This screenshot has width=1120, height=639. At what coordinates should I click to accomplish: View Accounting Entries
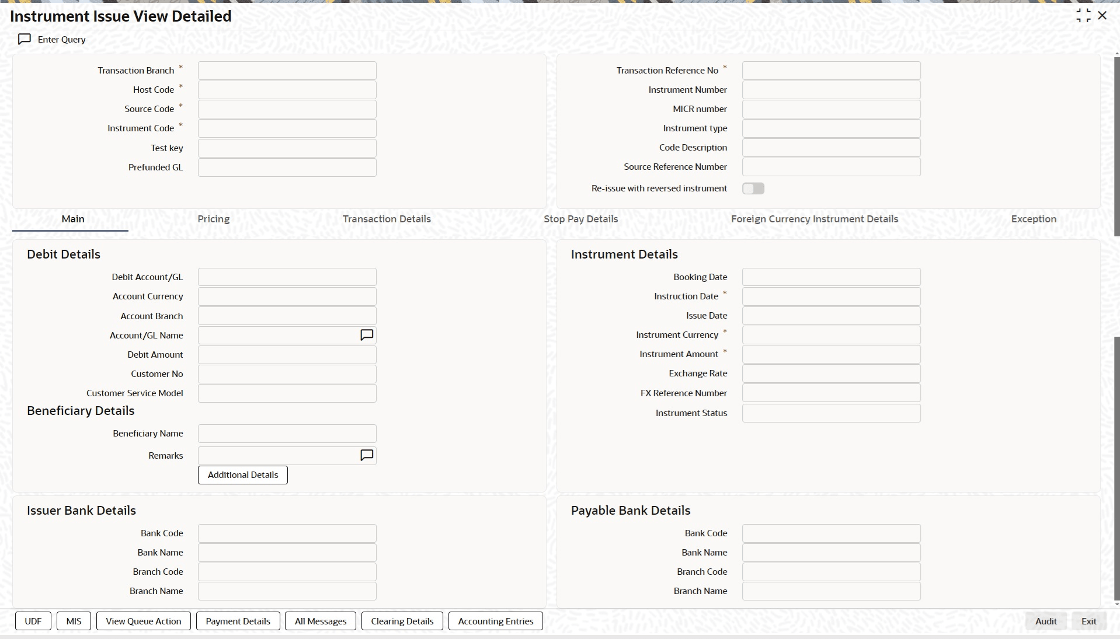(496, 621)
